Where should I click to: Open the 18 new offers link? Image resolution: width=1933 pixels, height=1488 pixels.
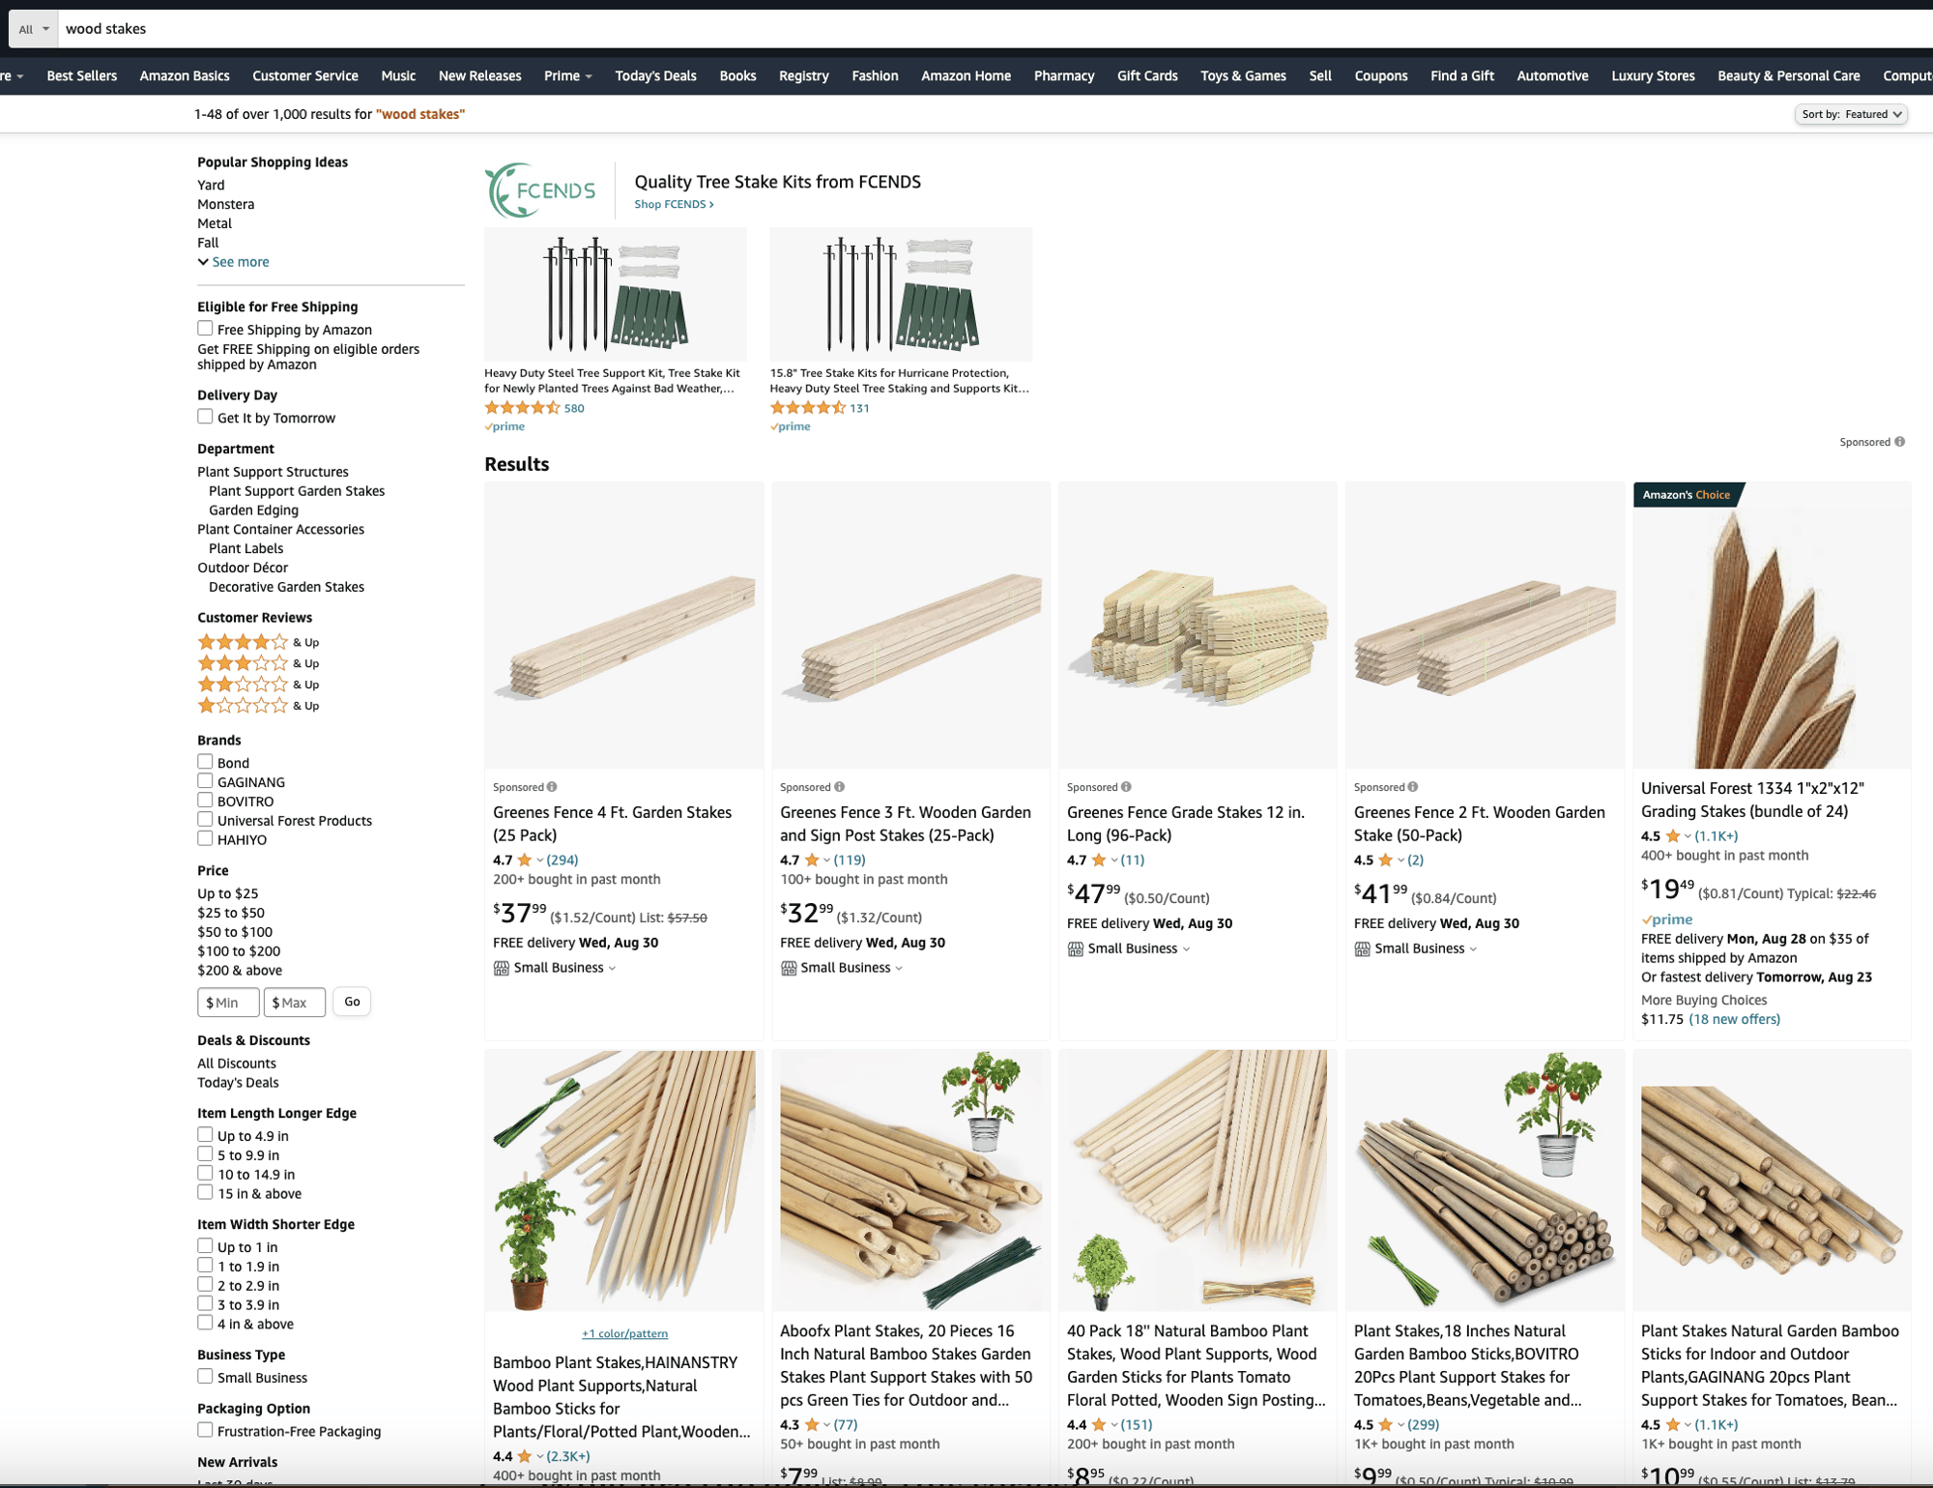[1734, 1019]
